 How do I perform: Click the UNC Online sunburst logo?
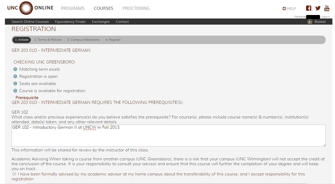pos(26,8)
